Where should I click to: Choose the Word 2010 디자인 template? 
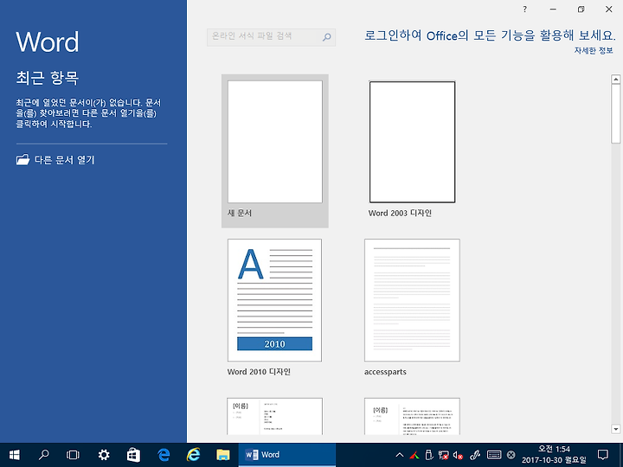274,307
